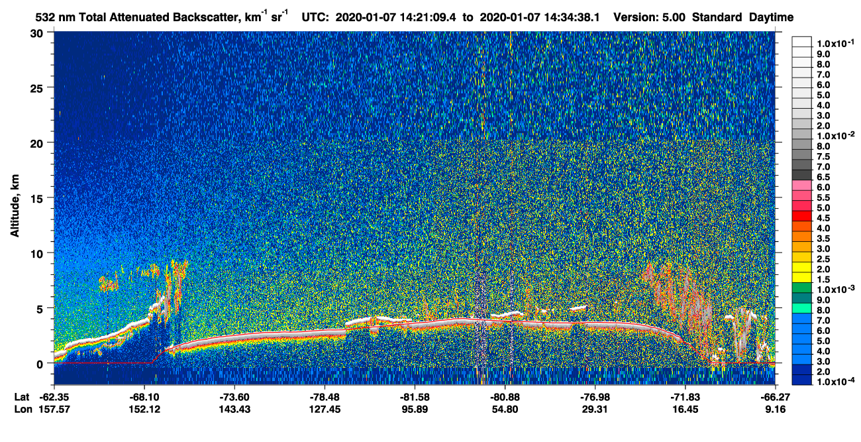Click longitude value '54.80'
861x442 pixels.
pyautogui.click(x=505, y=410)
